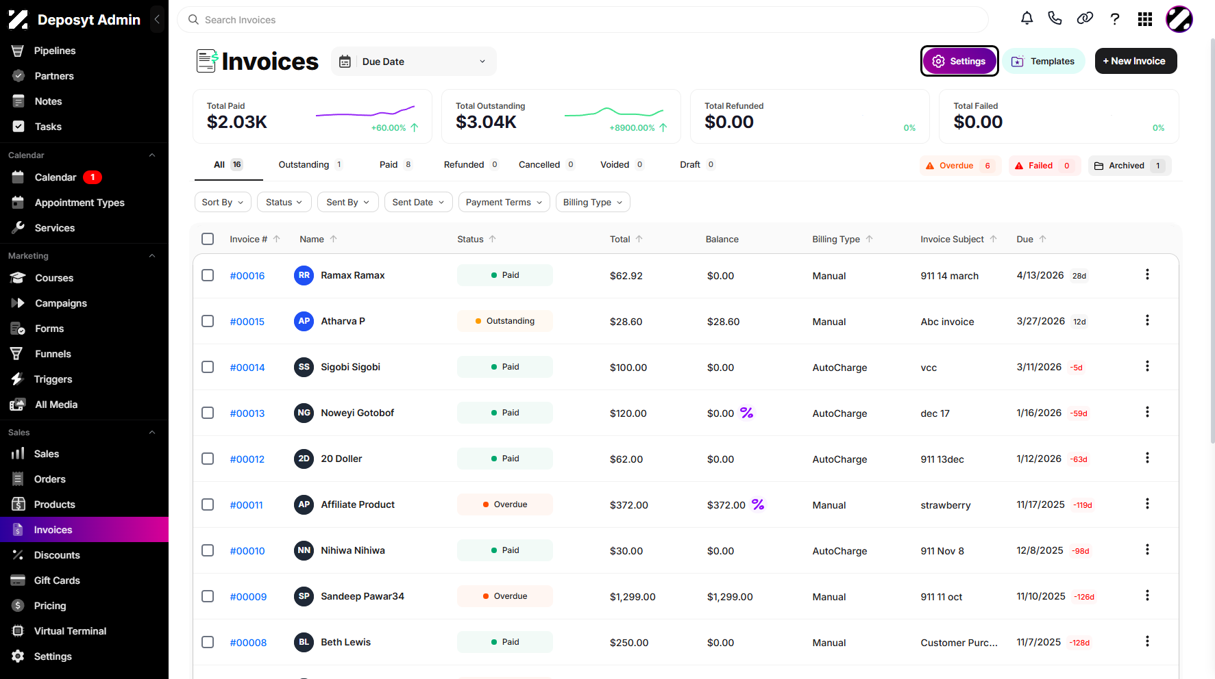Open the notifications bell
Screen dimensions: 1215x679
[1027, 18]
